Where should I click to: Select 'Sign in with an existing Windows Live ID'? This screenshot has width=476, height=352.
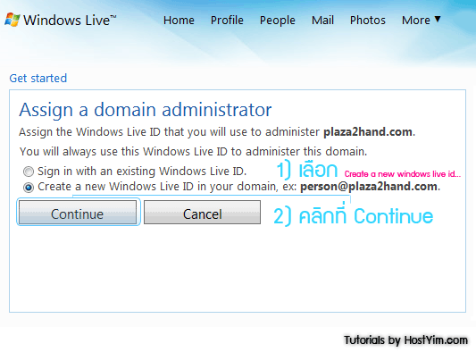pos(29,172)
